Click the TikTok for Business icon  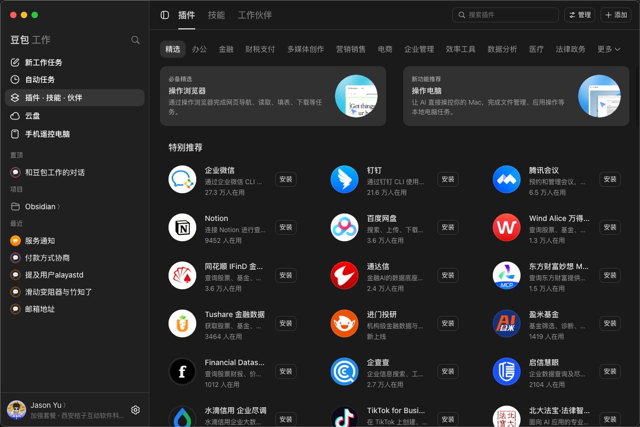(x=345, y=417)
